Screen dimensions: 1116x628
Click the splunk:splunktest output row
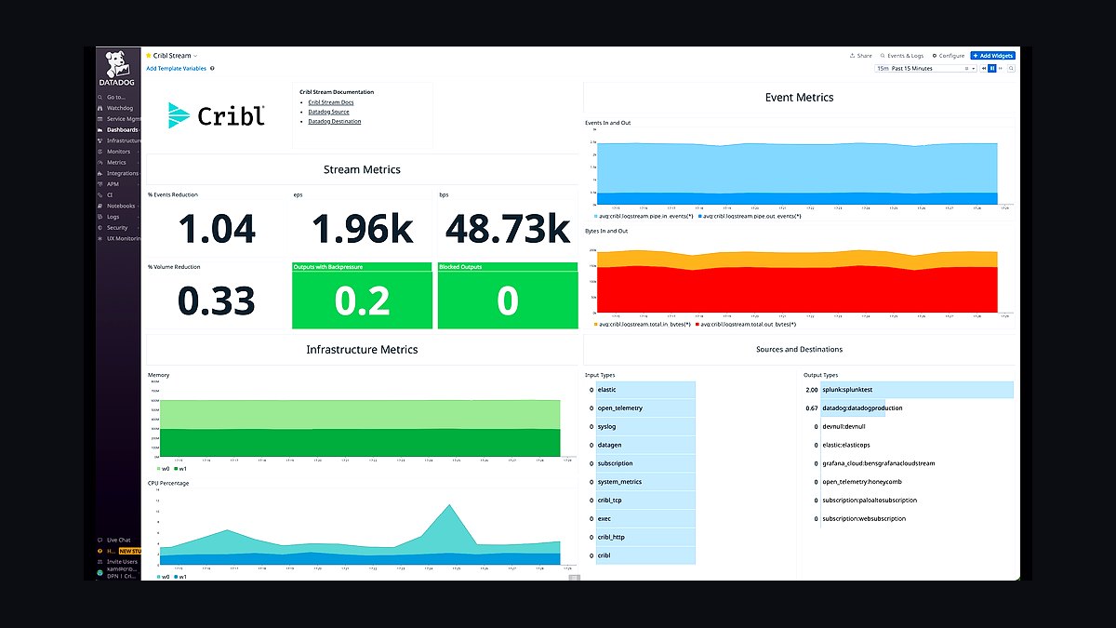pos(909,390)
